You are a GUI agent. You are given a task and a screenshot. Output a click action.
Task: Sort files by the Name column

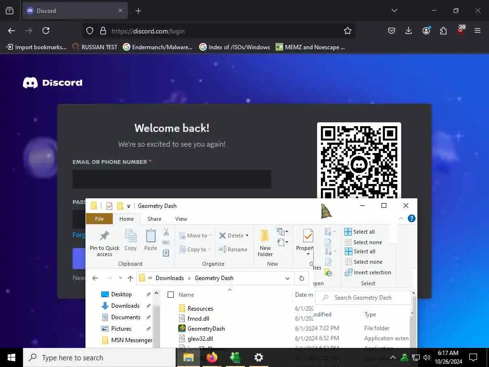[x=186, y=294]
